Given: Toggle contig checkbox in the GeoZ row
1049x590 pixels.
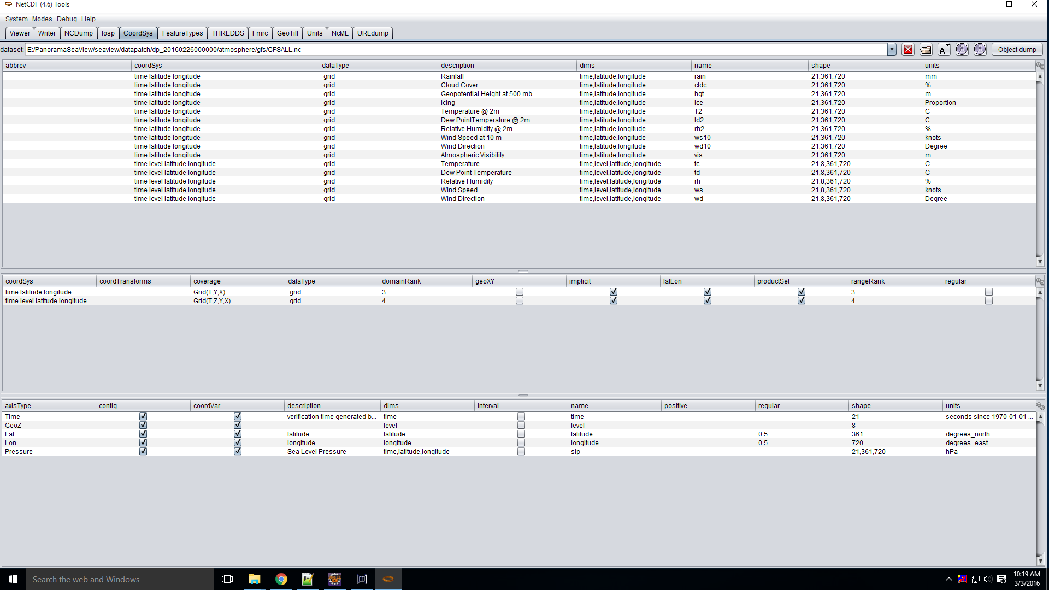Looking at the screenshot, I should 143,426.
